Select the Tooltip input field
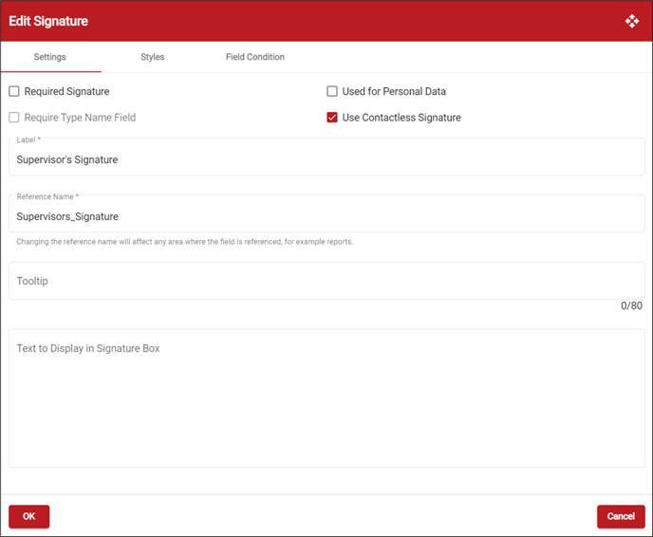This screenshot has width=653, height=537. point(326,281)
